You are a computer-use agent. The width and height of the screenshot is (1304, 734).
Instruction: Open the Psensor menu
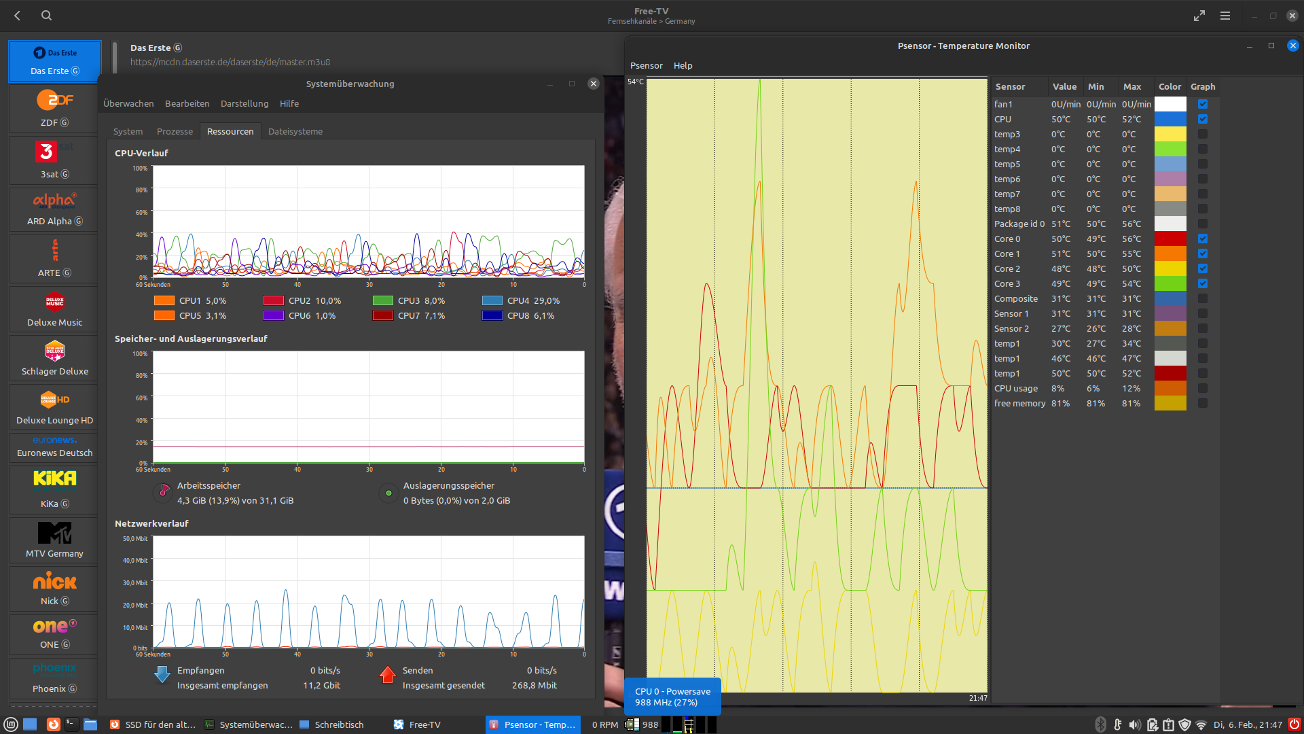[646, 65]
